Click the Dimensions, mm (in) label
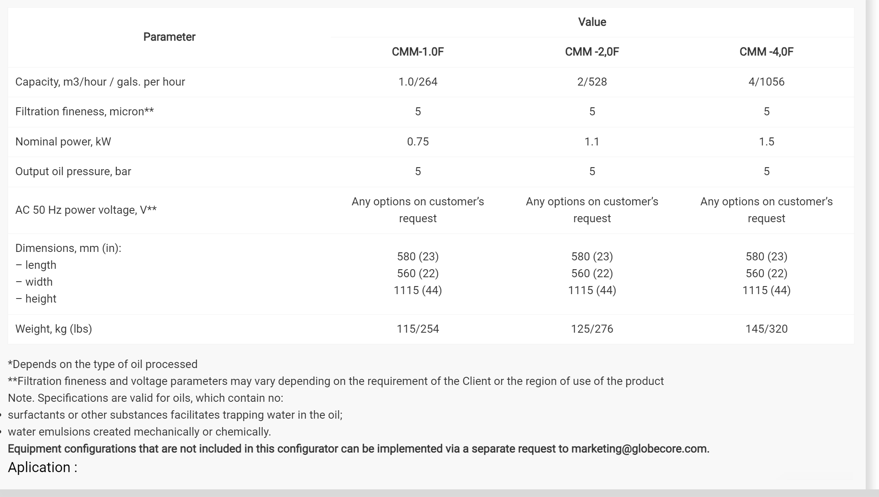 68,248
